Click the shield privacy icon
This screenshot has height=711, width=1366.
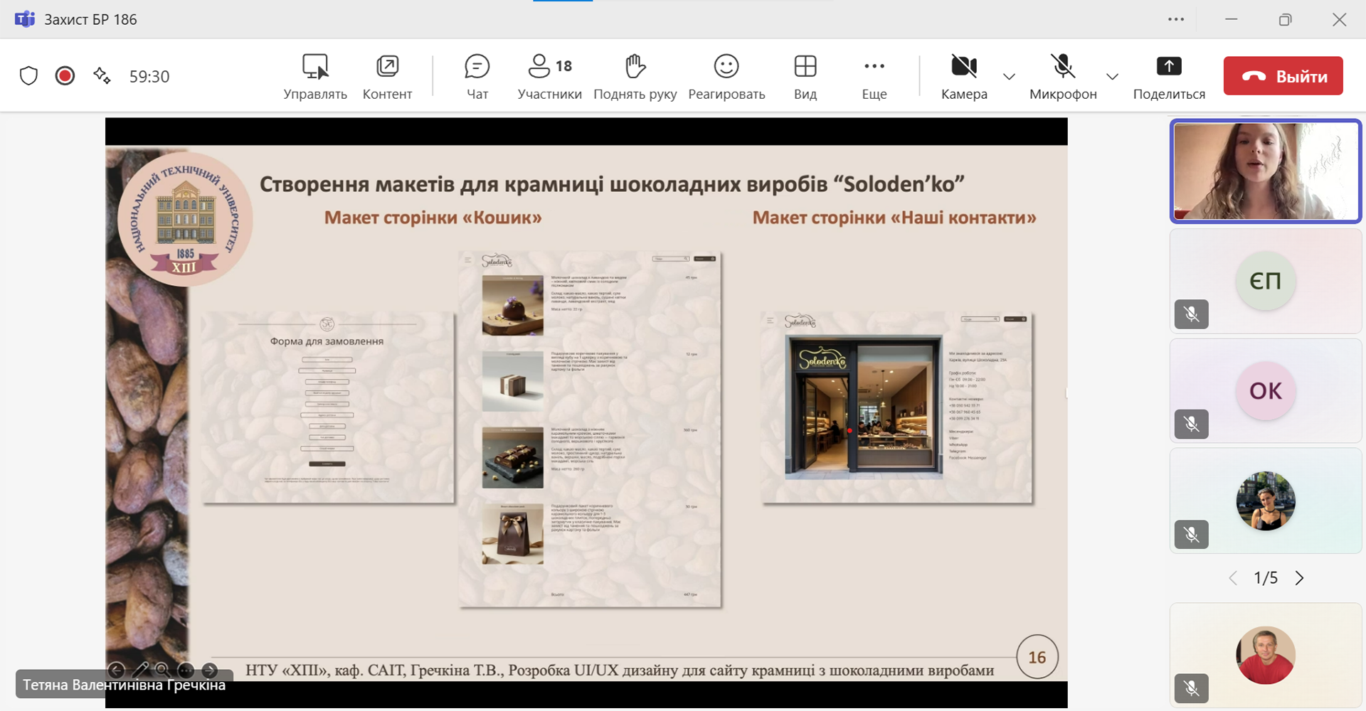click(x=28, y=76)
